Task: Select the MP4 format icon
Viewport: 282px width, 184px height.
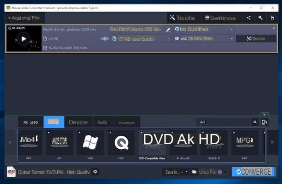Action: (29, 142)
